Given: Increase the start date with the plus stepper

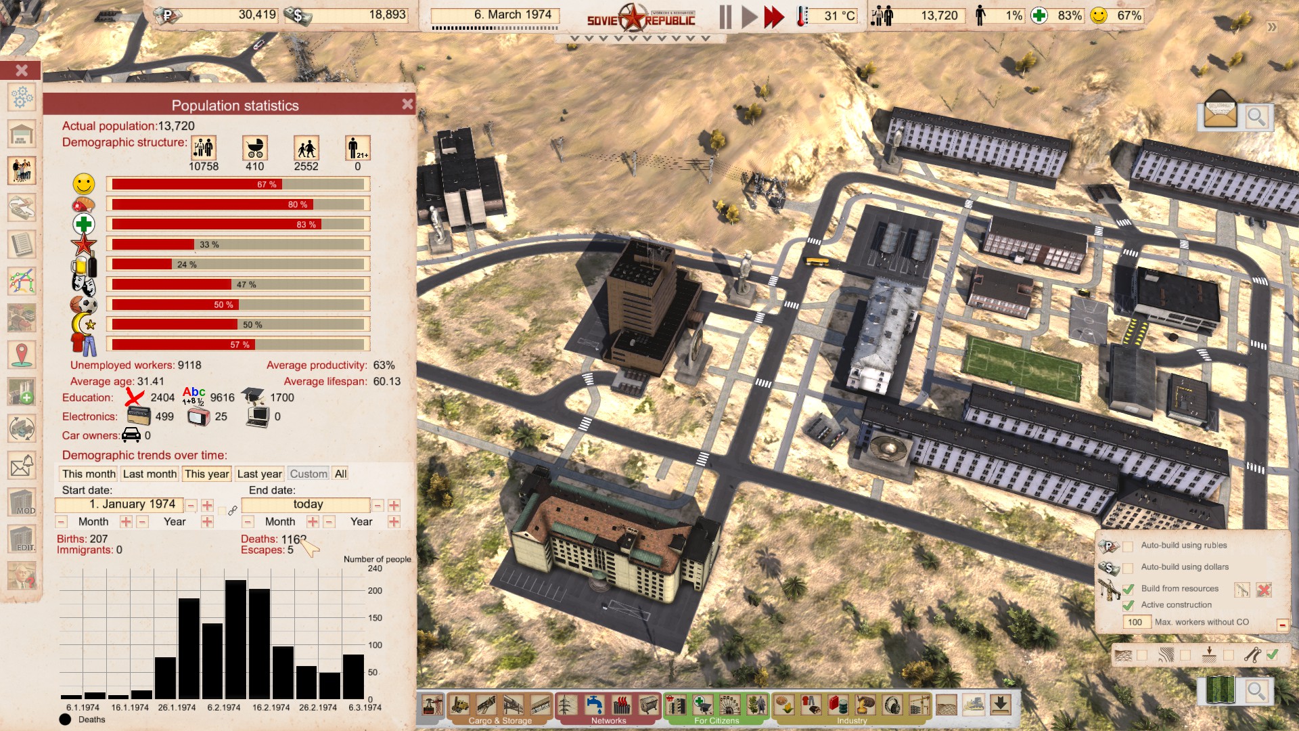Looking at the screenshot, I should pos(207,506).
